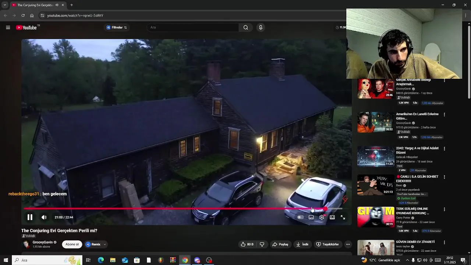Switch to Google Chrome on taskbar
This screenshot has height=265, width=471.
185,260
